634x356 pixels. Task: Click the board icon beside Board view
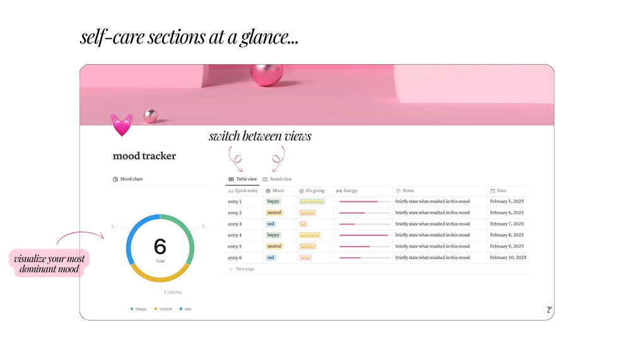(x=265, y=179)
